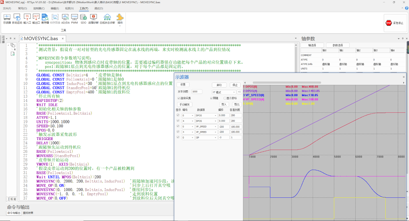Click the 轴选择 axis select button

pos(312,45)
